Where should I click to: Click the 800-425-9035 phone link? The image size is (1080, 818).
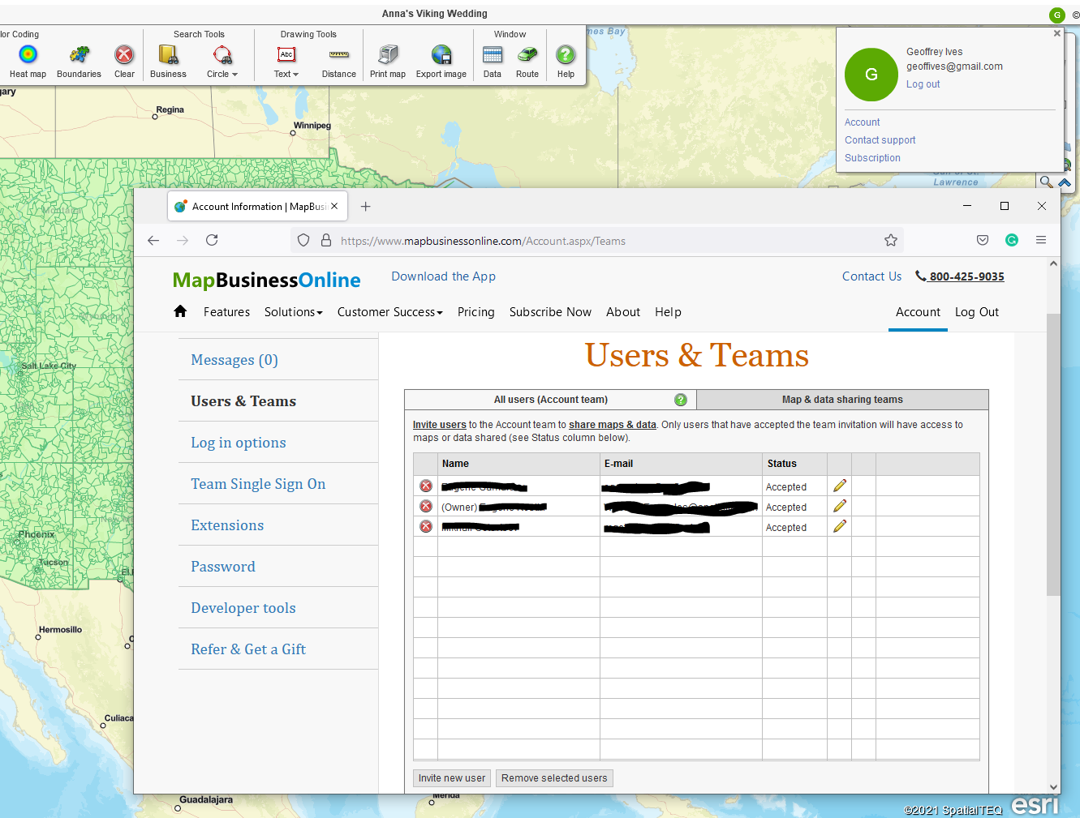click(x=960, y=276)
